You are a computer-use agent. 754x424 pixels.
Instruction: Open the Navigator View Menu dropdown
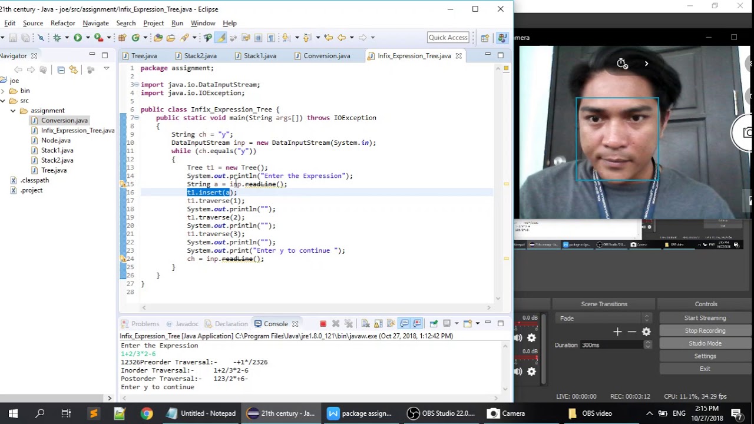[107, 69]
